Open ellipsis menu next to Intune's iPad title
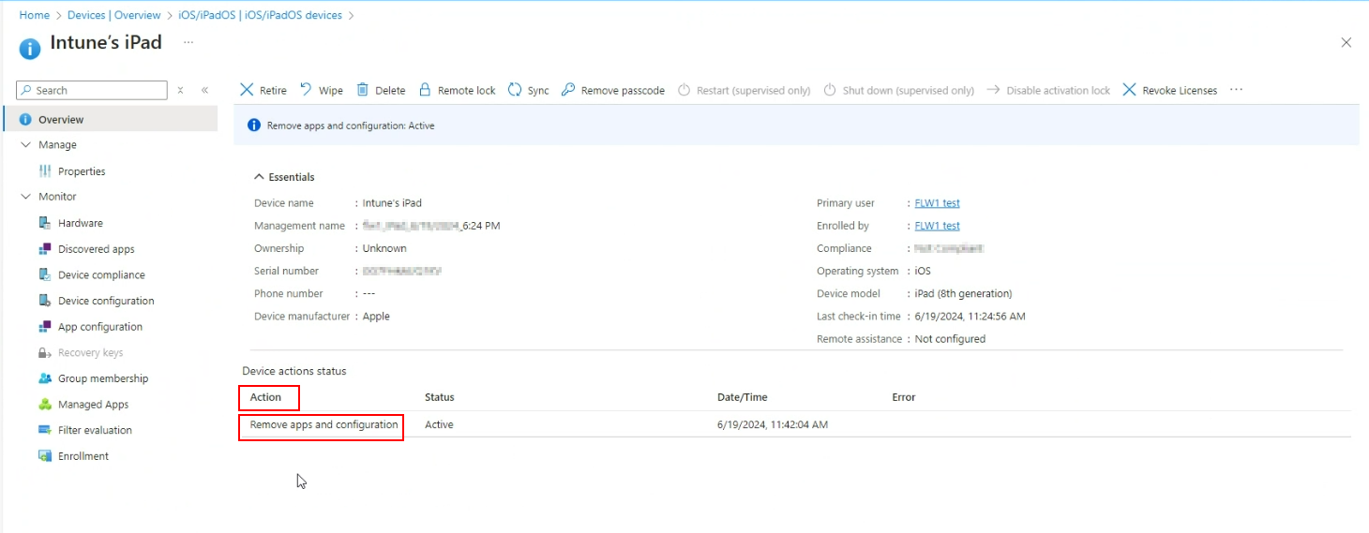This screenshot has height=533, width=1369. [188, 42]
